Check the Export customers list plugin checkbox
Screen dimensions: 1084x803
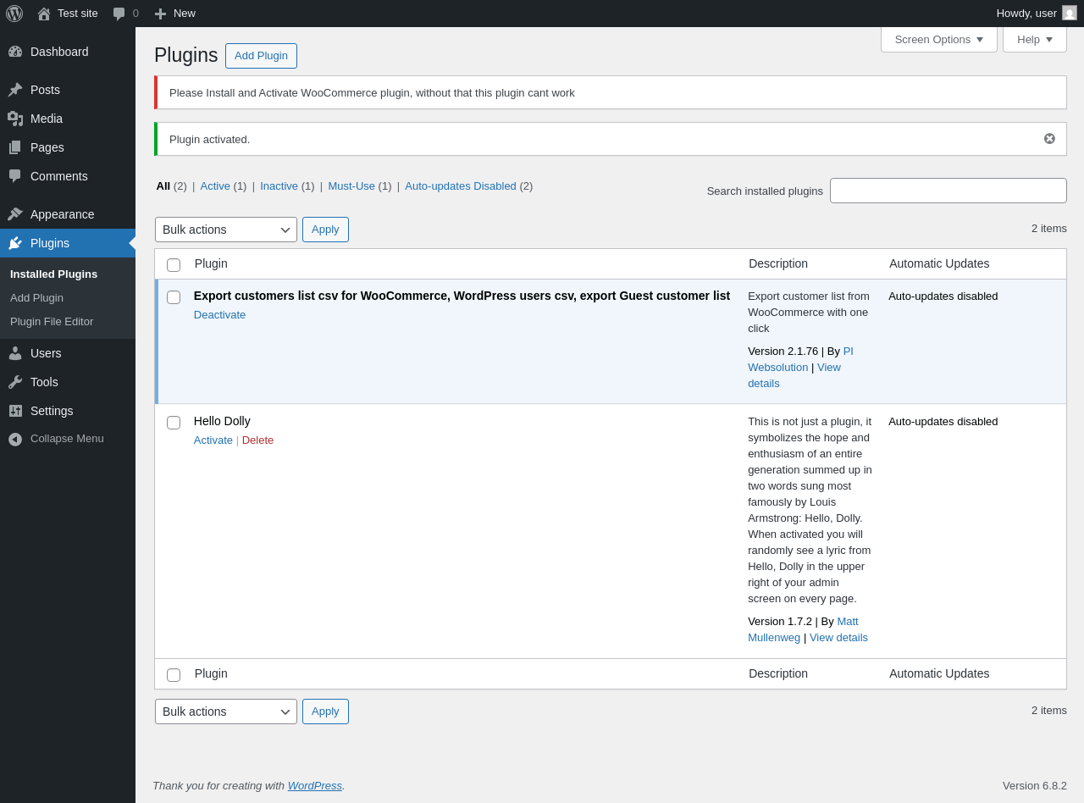[174, 297]
